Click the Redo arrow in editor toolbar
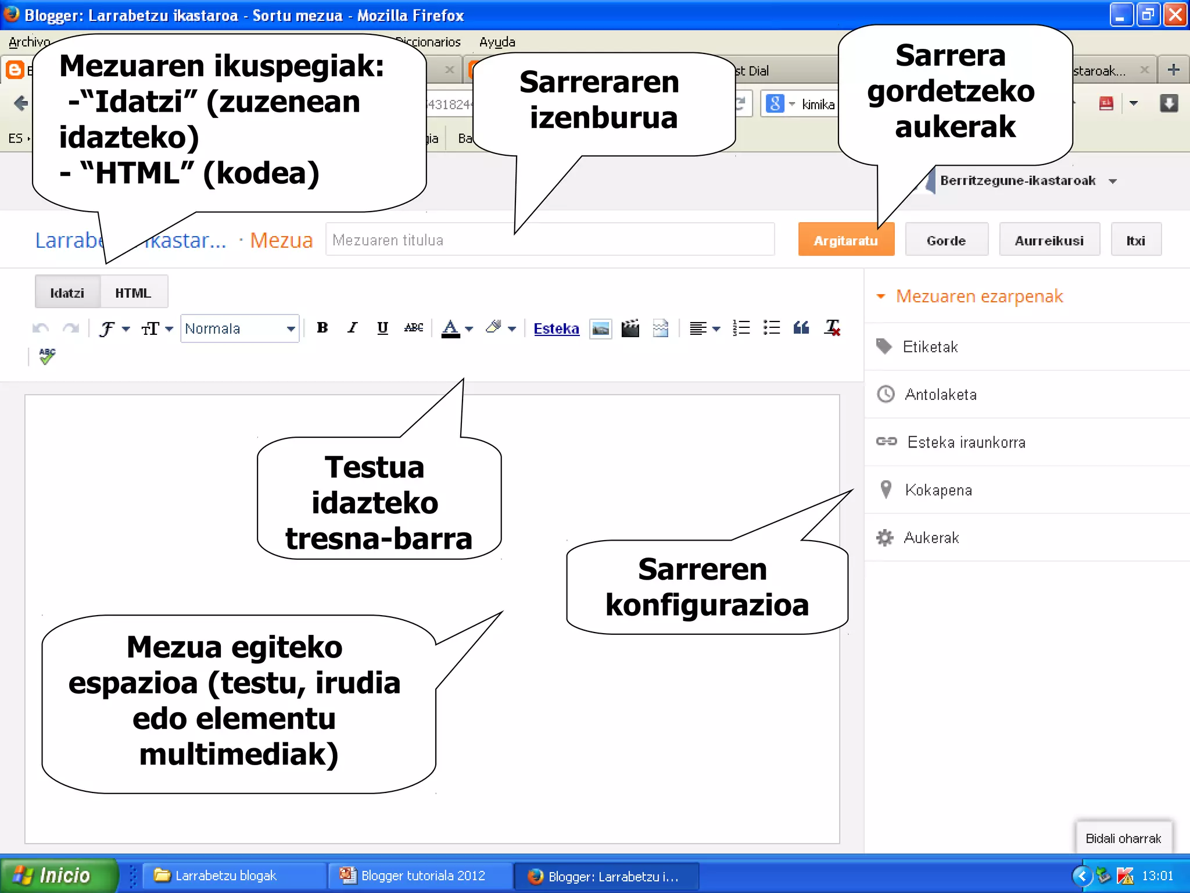The width and height of the screenshot is (1190, 893). coord(71,328)
